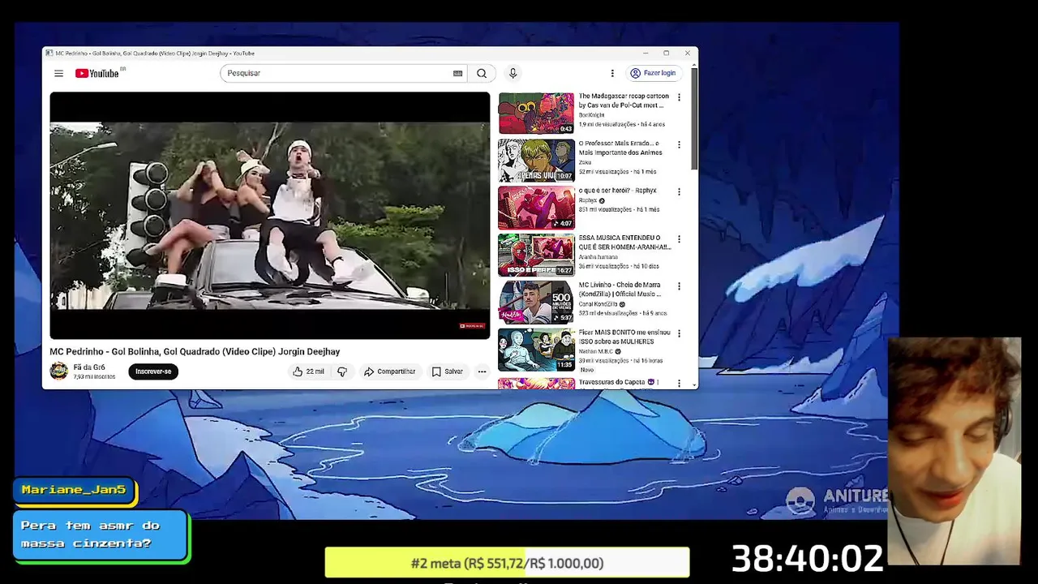Screen dimensions: 1038x584
Task: Maximize the YouTube browser window
Action: 667,54
